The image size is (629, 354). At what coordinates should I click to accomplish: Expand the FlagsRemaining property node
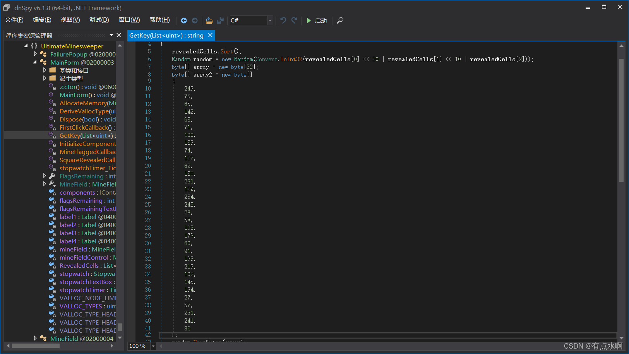pos(45,176)
